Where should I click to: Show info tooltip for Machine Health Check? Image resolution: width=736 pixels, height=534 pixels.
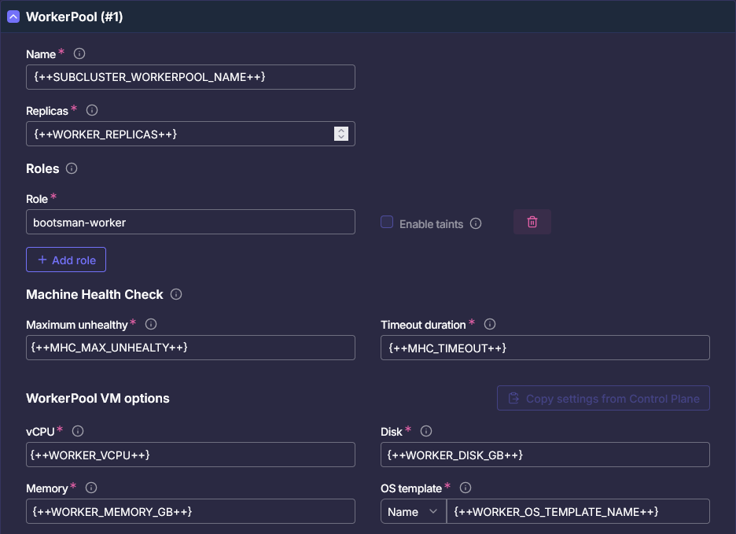point(176,294)
